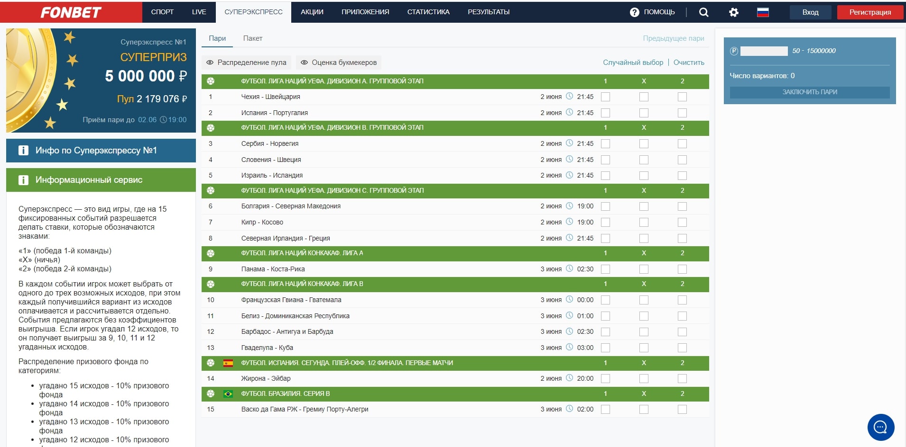Check outcome 2 for Сербия - Норвегия
This screenshot has width=906, height=447.
click(x=682, y=143)
